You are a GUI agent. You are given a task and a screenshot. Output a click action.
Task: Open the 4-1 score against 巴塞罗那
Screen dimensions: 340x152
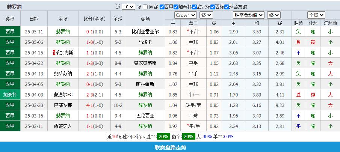(90, 105)
